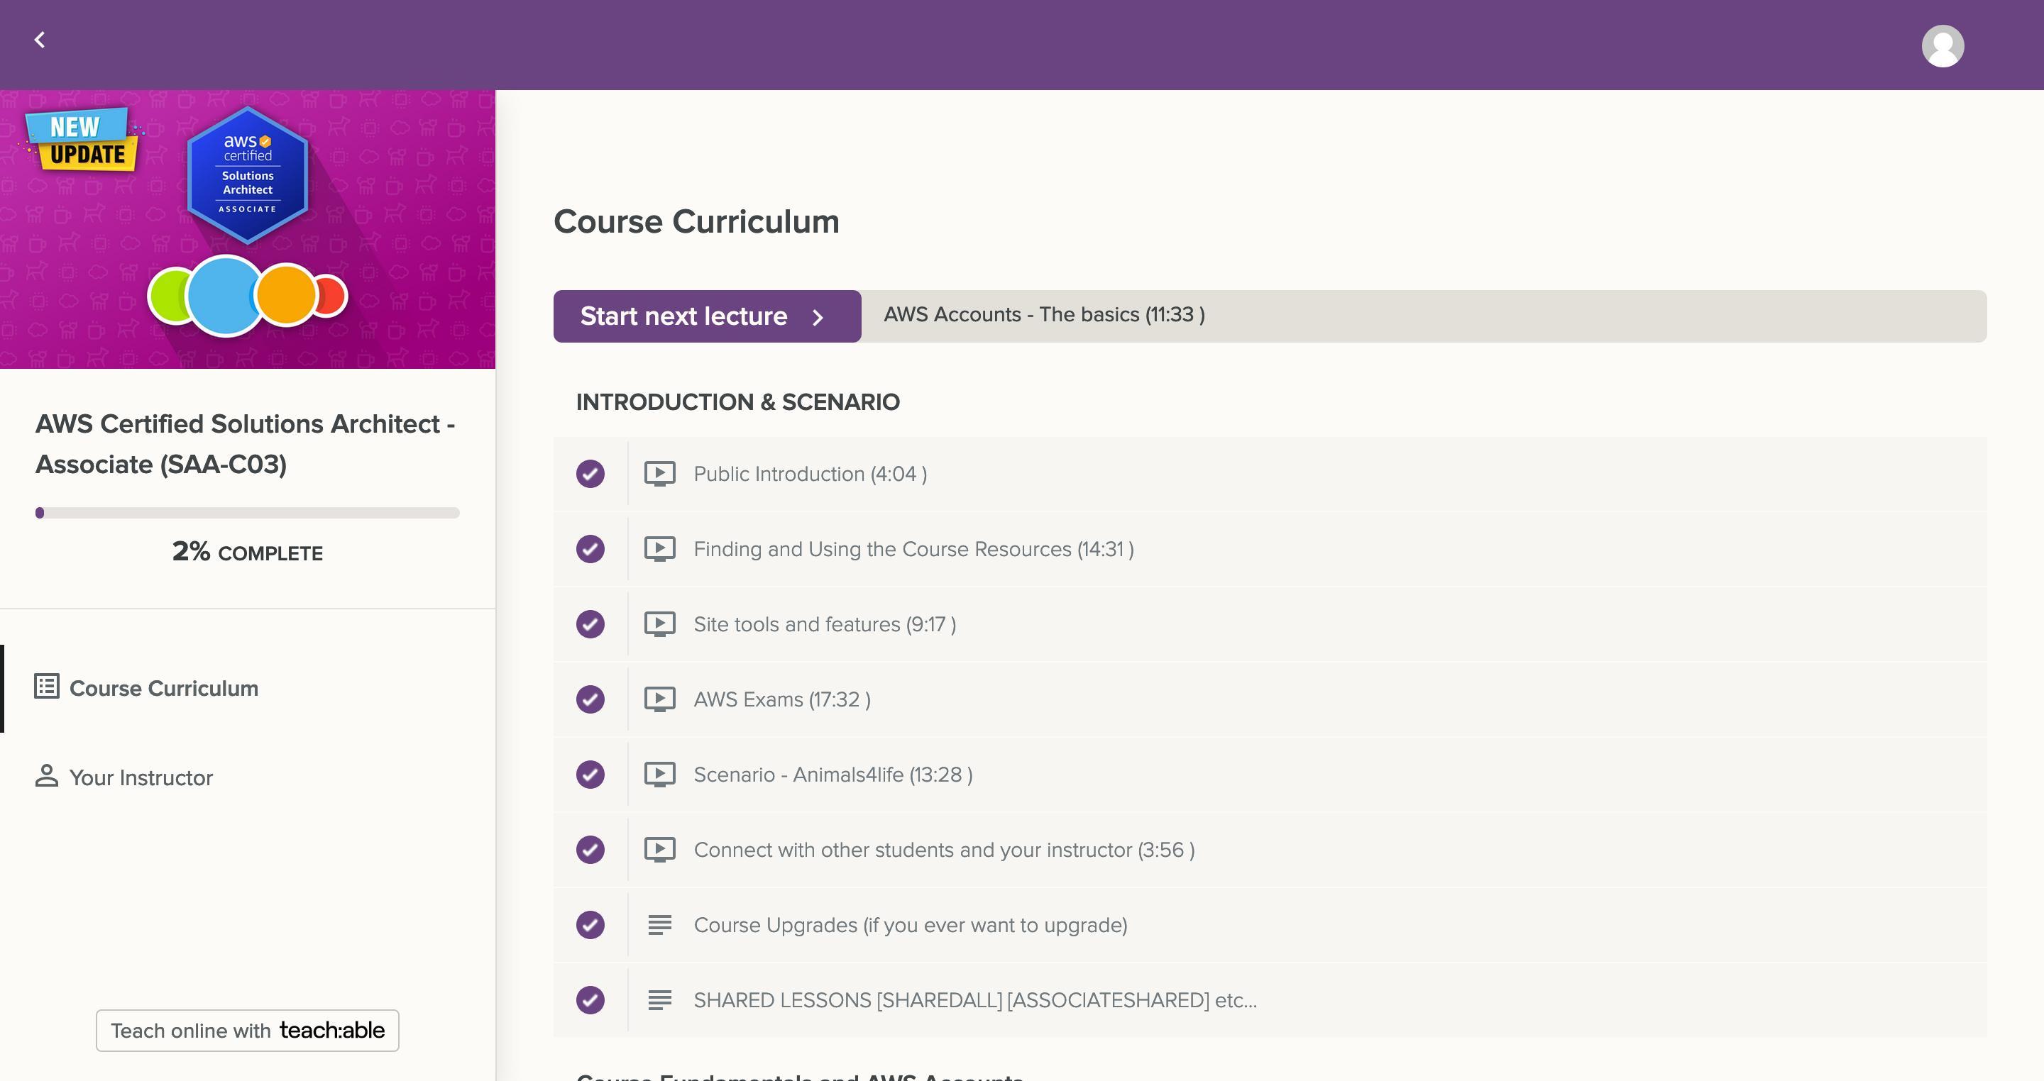Click the Your Instructor person icon

point(46,777)
